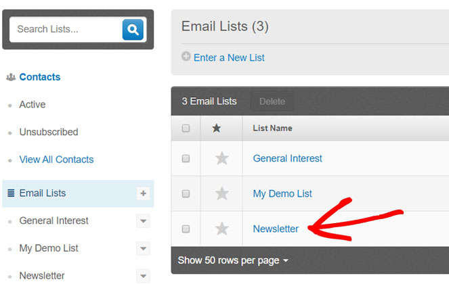
Task: Check the select-all lists checkbox
Action: [186, 128]
